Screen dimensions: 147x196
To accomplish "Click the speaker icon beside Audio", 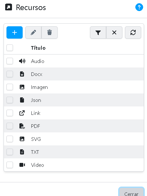I will [x=22, y=61].
